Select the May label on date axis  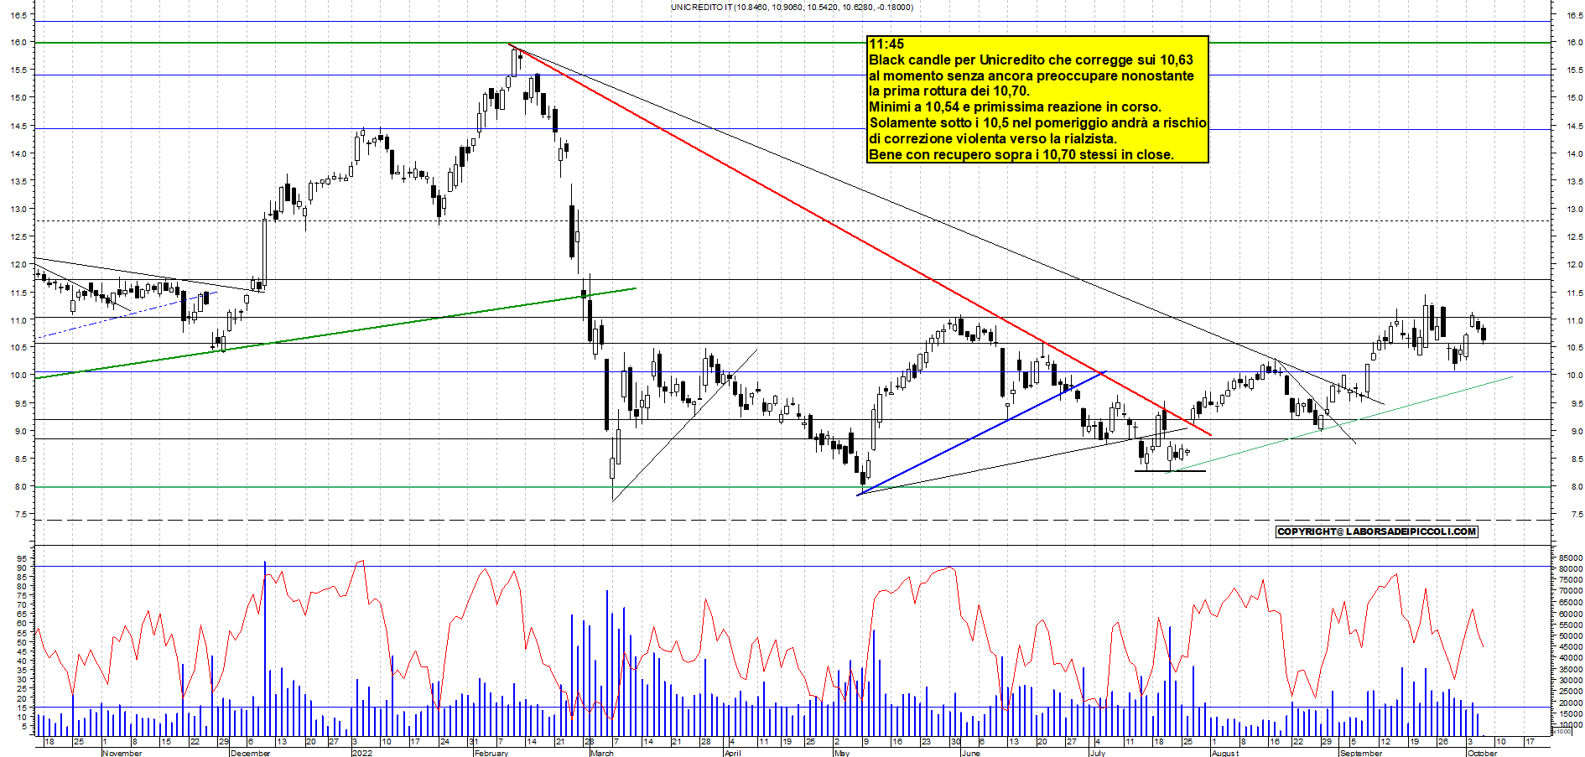[x=841, y=753]
